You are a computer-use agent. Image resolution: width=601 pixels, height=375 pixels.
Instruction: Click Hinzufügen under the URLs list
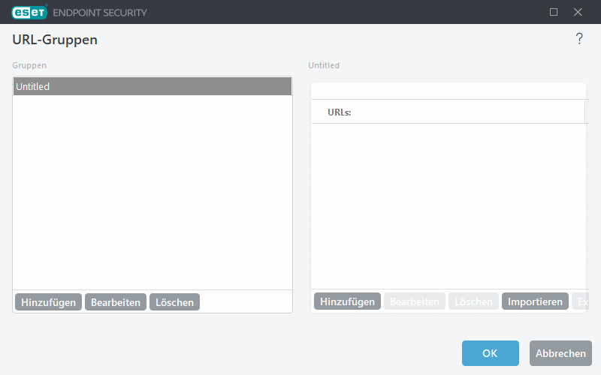(347, 301)
